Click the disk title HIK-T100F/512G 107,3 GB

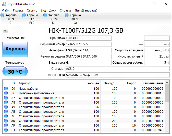pos(86,30)
